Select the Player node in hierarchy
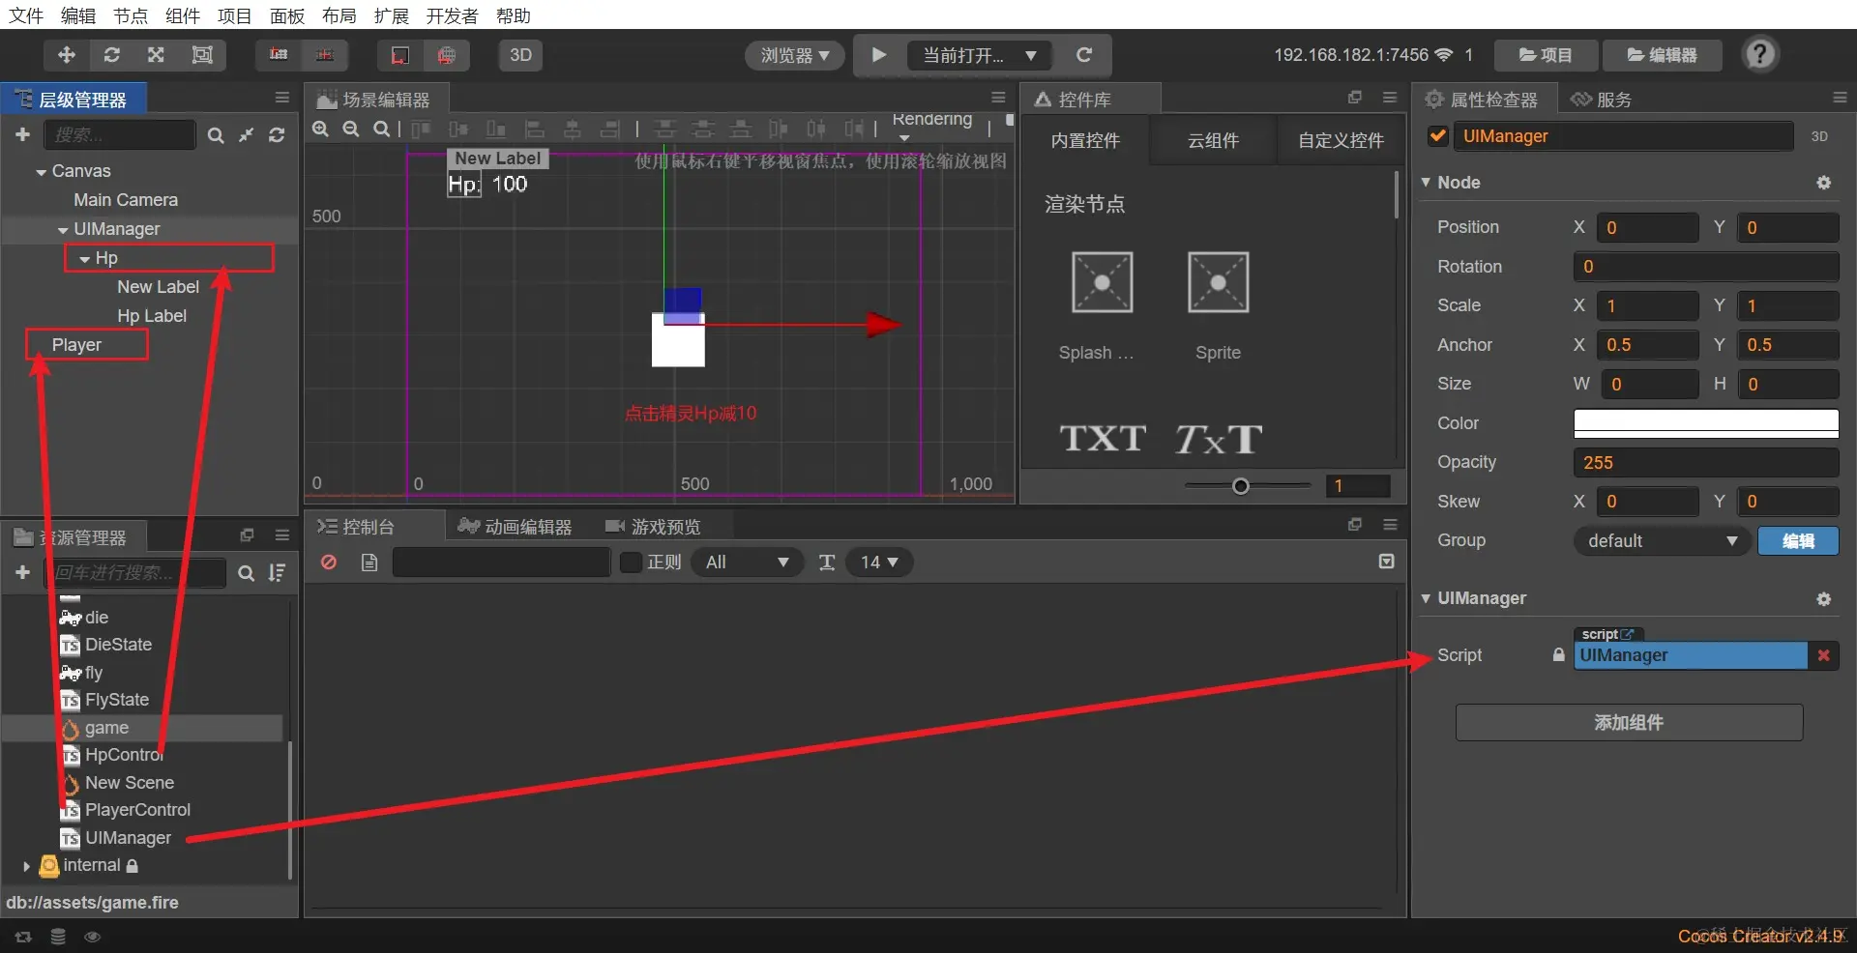The height and width of the screenshot is (953, 1857). [76, 345]
